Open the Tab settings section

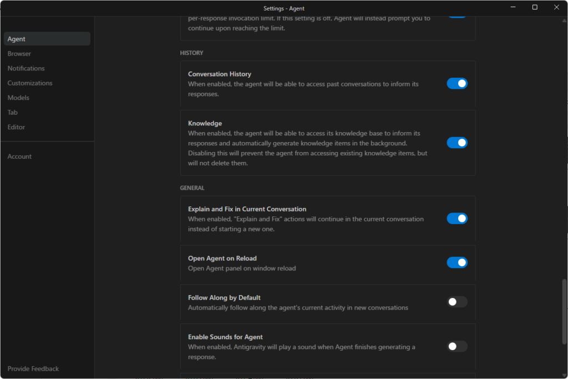13,113
